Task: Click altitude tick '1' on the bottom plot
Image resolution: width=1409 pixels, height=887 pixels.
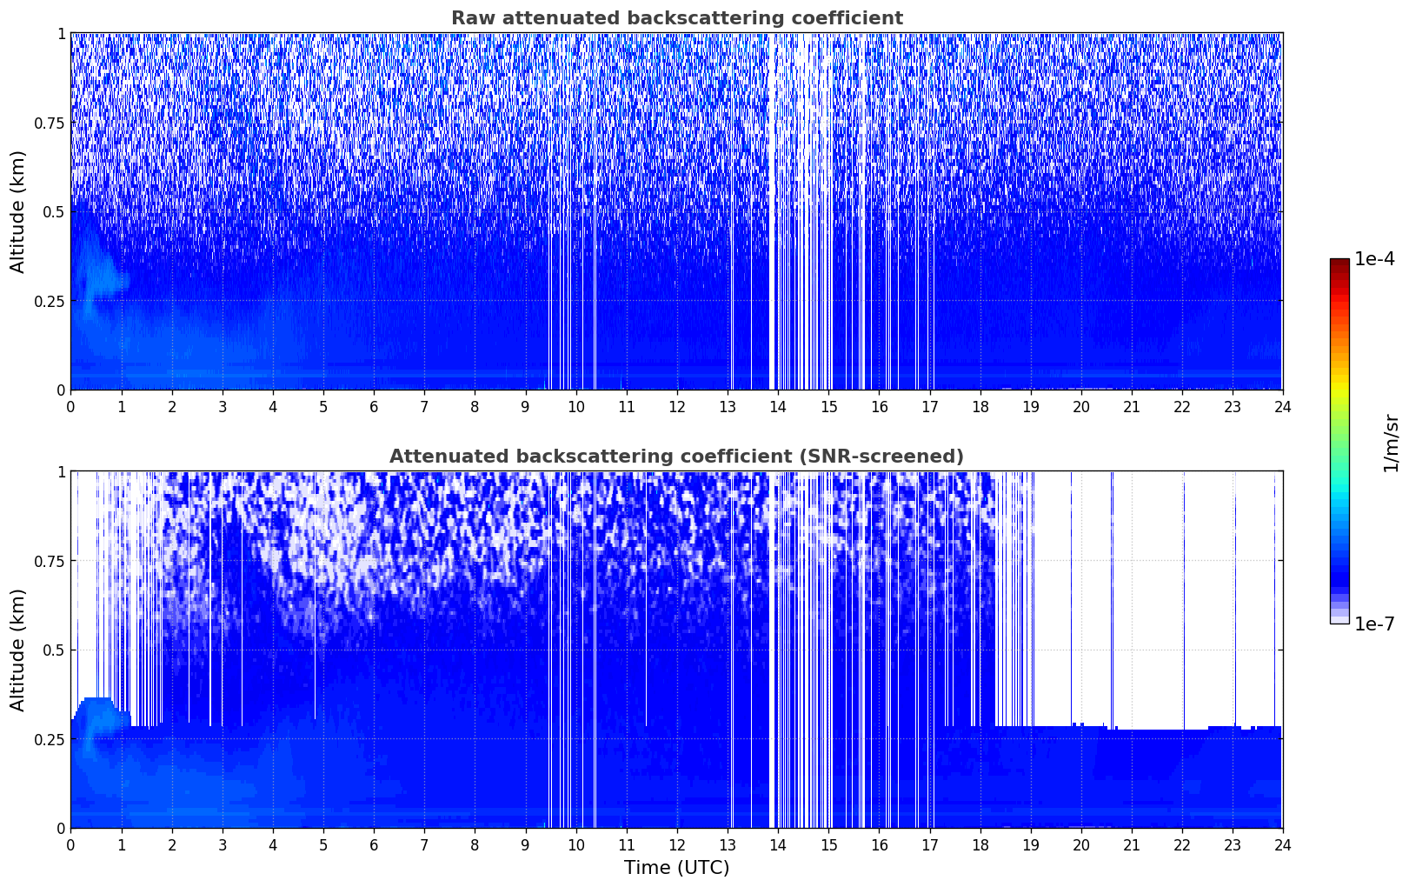Action: pyautogui.click(x=61, y=472)
